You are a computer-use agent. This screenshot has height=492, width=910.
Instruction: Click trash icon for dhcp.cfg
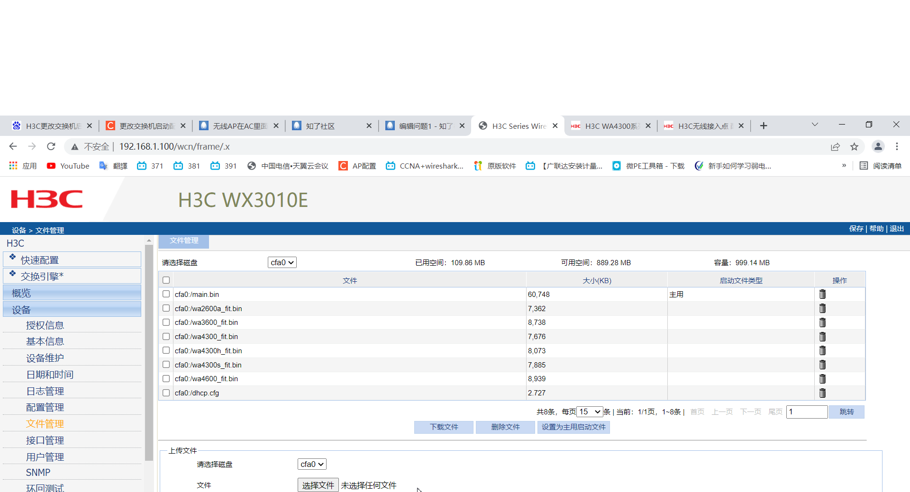(822, 393)
